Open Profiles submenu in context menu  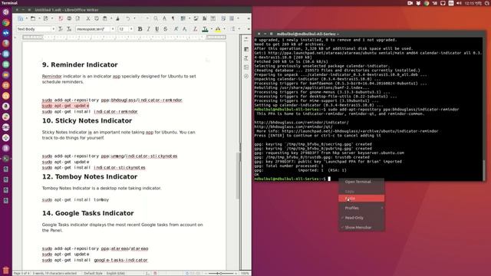361,208
